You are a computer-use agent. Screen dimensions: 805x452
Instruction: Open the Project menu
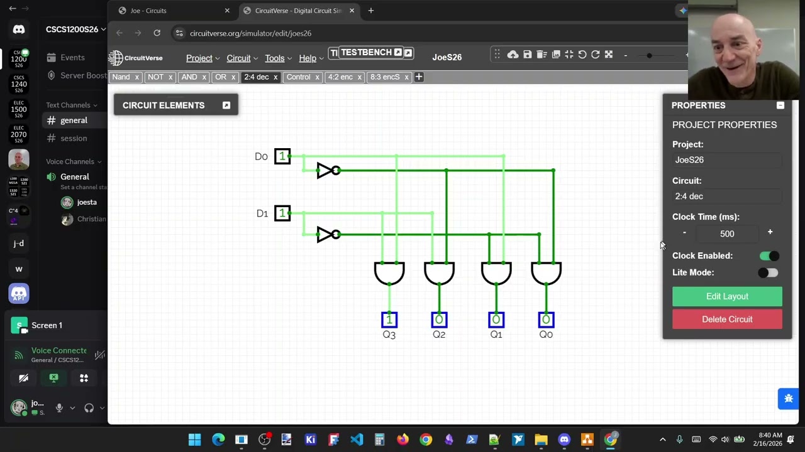(x=203, y=58)
